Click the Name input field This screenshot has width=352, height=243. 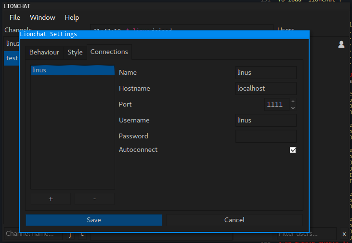266,73
